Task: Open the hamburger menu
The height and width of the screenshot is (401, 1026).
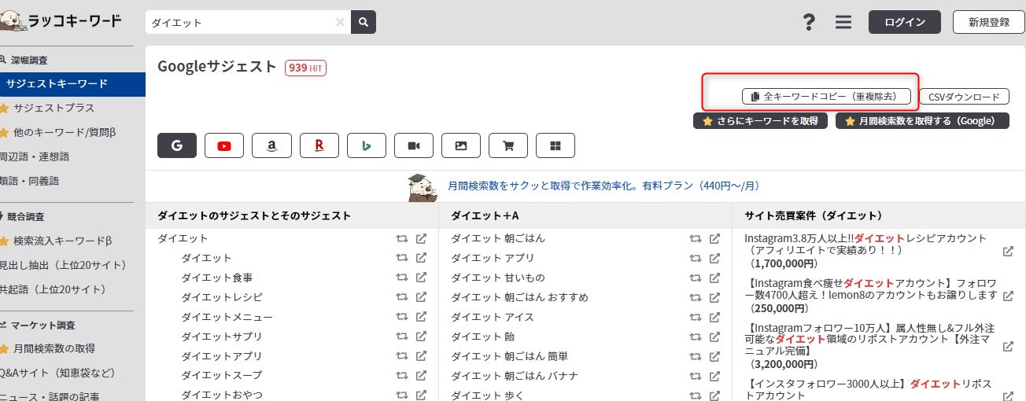Action: [843, 23]
